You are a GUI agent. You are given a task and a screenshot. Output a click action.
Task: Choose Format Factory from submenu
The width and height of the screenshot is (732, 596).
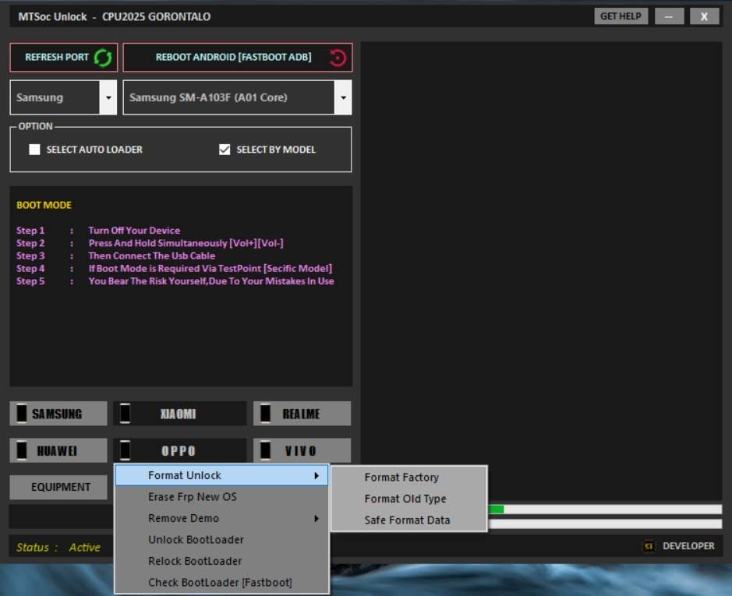click(x=401, y=478)
